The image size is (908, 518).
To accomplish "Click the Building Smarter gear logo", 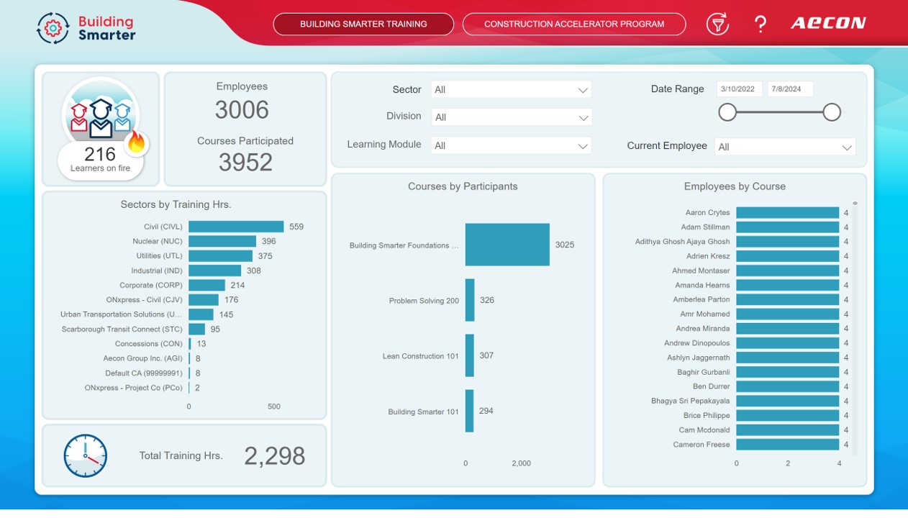I will (53, 27).
